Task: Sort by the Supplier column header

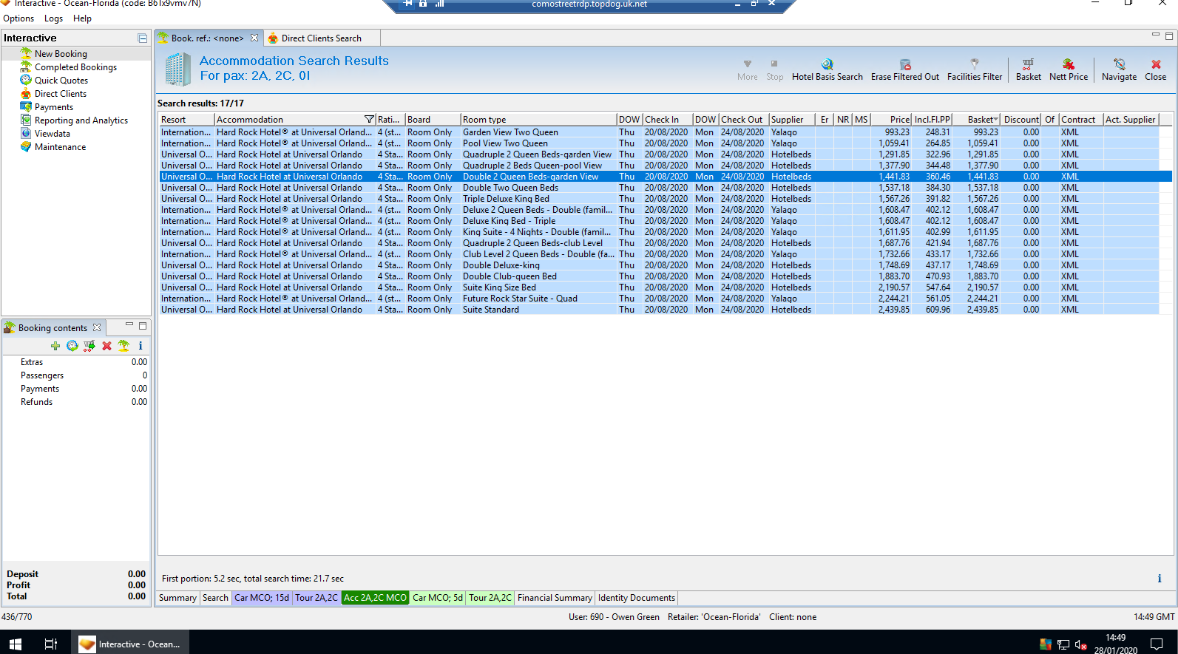Action: point(792,120)
